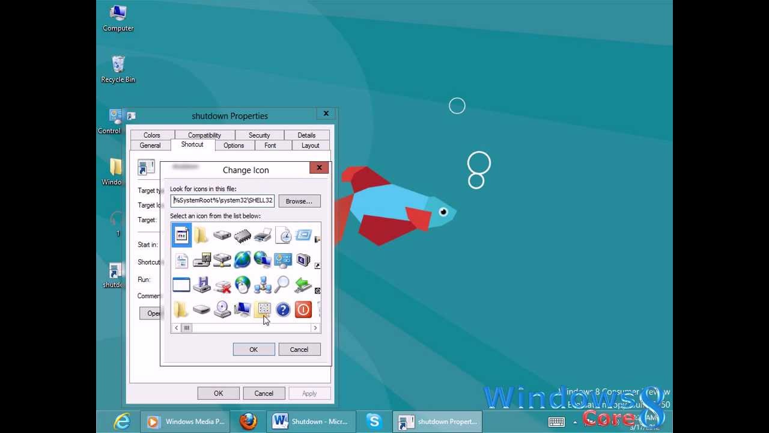Select the CD drive icon
Screen dimensions: 769x433
coord(222,309)
